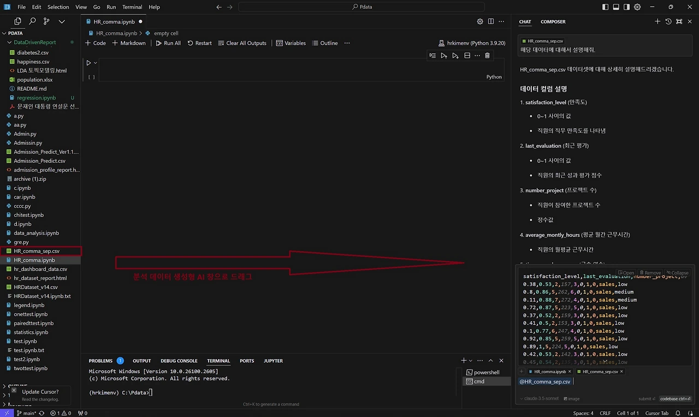This screenshot has width=699, height=417.
Task: Switch to the COMPOSER tab
Action: [x=553, y=22]
